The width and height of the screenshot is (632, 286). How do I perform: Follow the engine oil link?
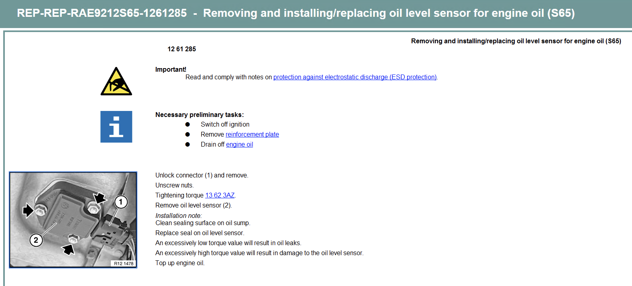pyautogui.click(x=239, y=144)
